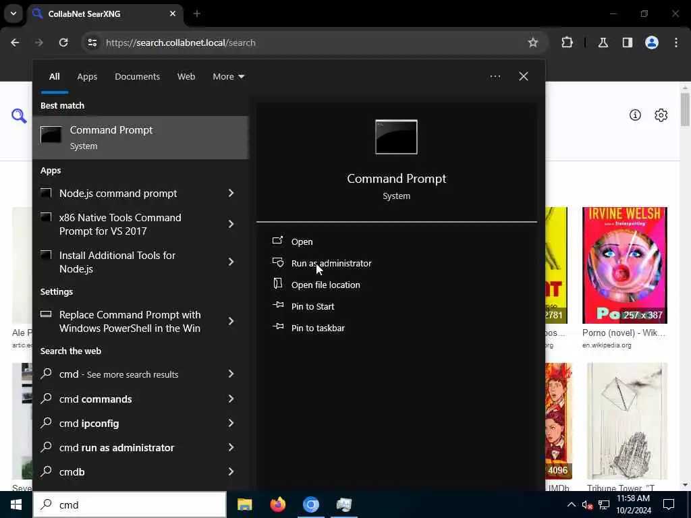Screen dimensions: 691x518
Task: Open the browser three-dot menu
Action: (676, 42)
